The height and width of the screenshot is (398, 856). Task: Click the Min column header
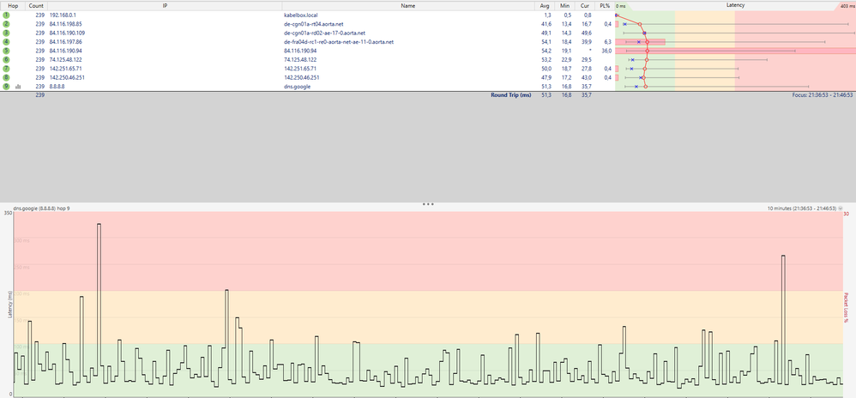click(x=564, y=5)
